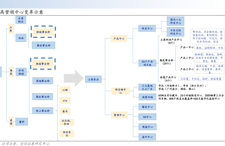Select the 冷冻烘焙 category box
225x146 pixels.
point(21,72)
